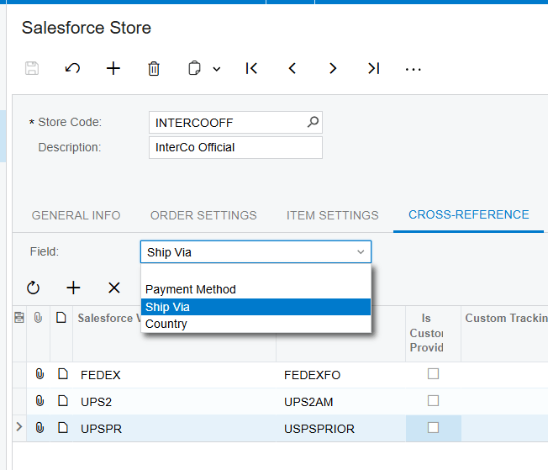Undo changes with the cancel arrow icon
This screenshot has height=470, width=548.
(72, 68)
